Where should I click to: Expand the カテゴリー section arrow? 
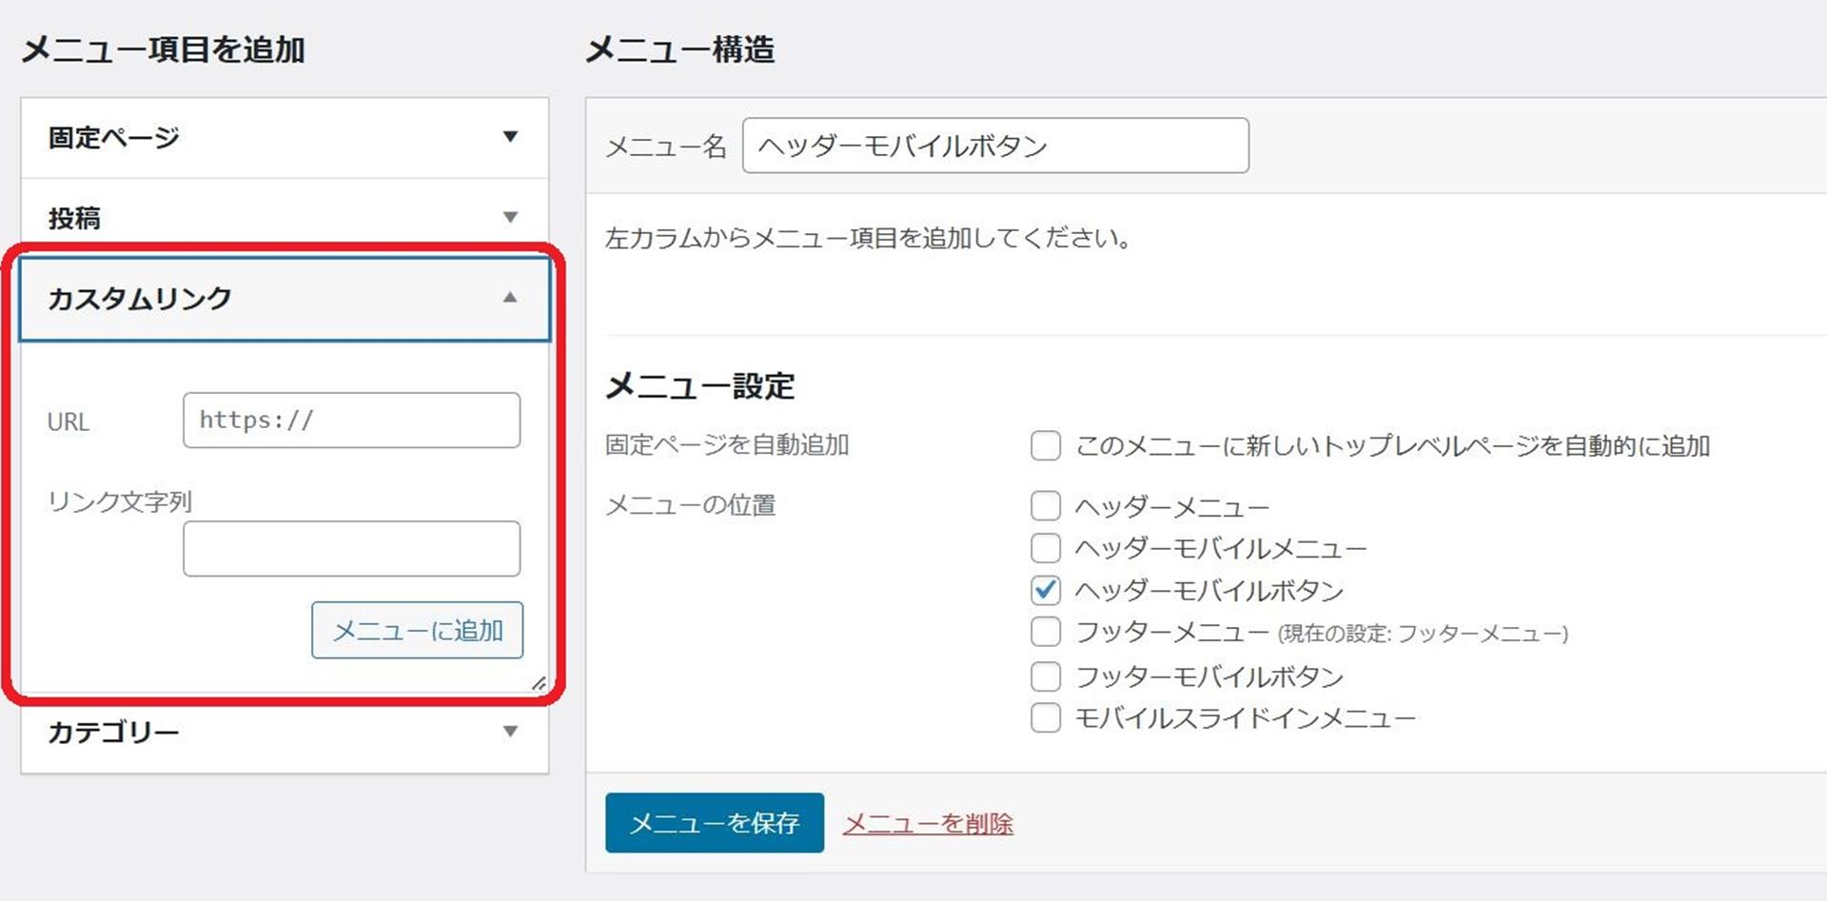[510, 732]
